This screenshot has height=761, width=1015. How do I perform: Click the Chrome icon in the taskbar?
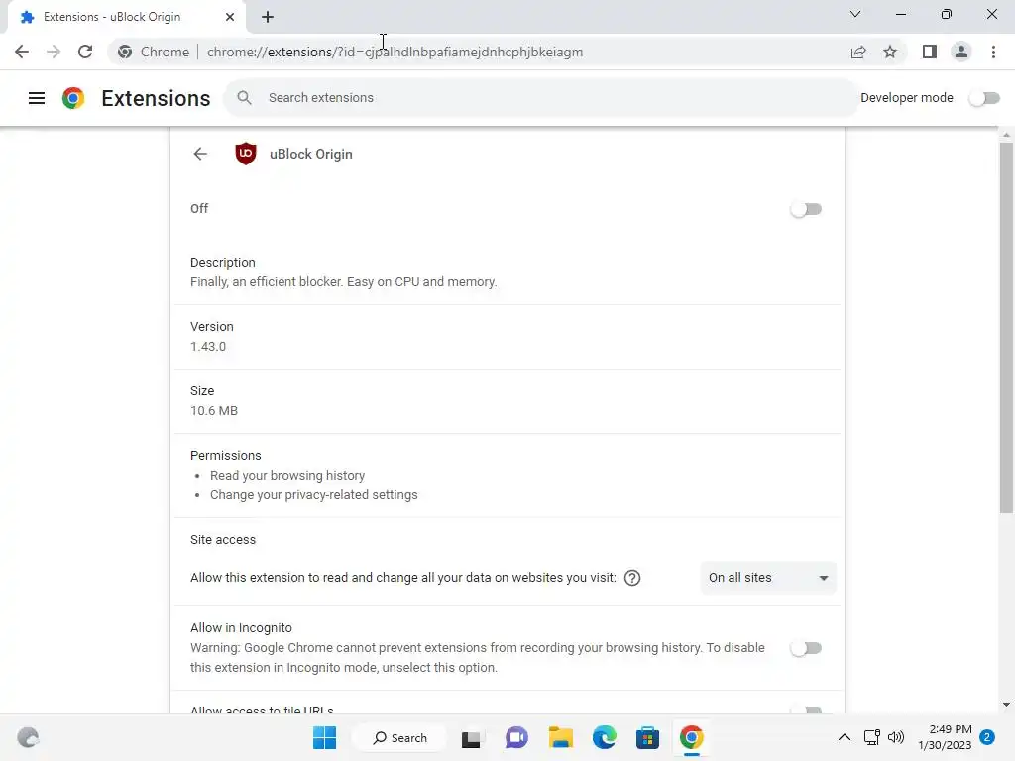coord(691,737)
